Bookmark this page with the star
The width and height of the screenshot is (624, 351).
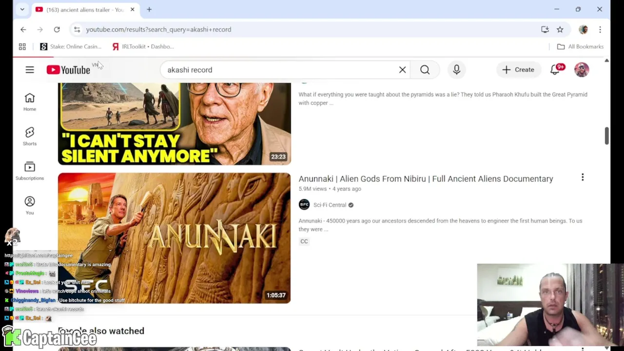coord(560,29)
